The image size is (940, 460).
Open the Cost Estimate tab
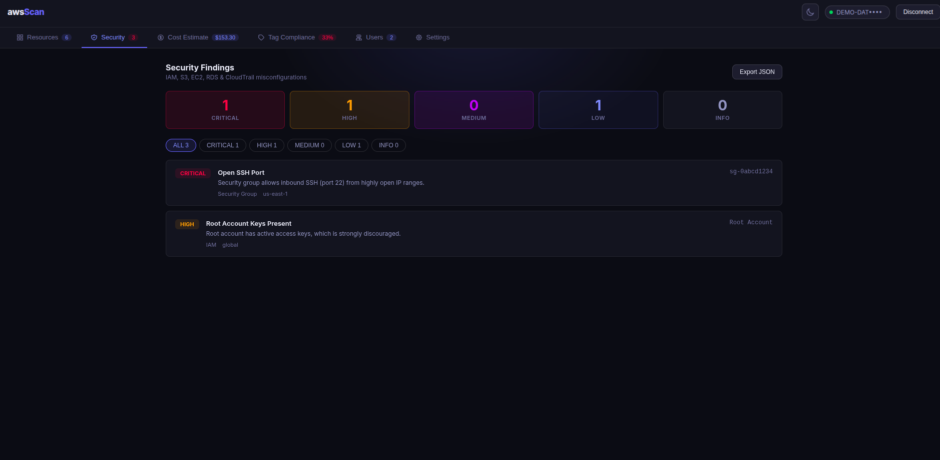(198, 37)
